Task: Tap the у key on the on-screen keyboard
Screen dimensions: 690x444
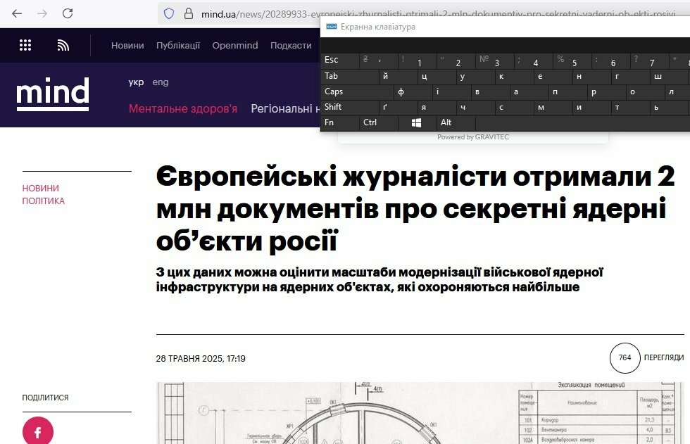Action: point(475,76)
